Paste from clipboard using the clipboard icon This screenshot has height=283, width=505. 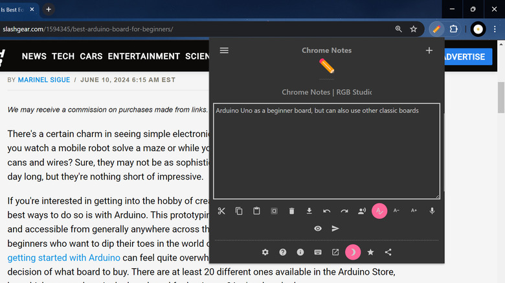256,211
